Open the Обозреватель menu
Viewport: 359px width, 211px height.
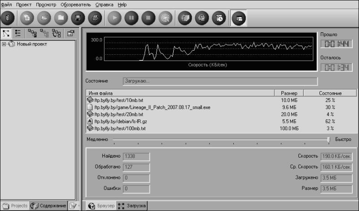[76, 4]
